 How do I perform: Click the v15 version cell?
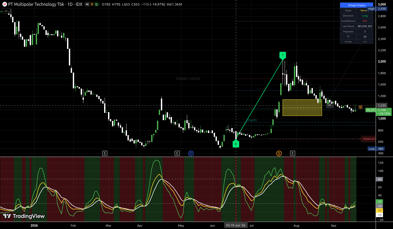tap(365, 42)
